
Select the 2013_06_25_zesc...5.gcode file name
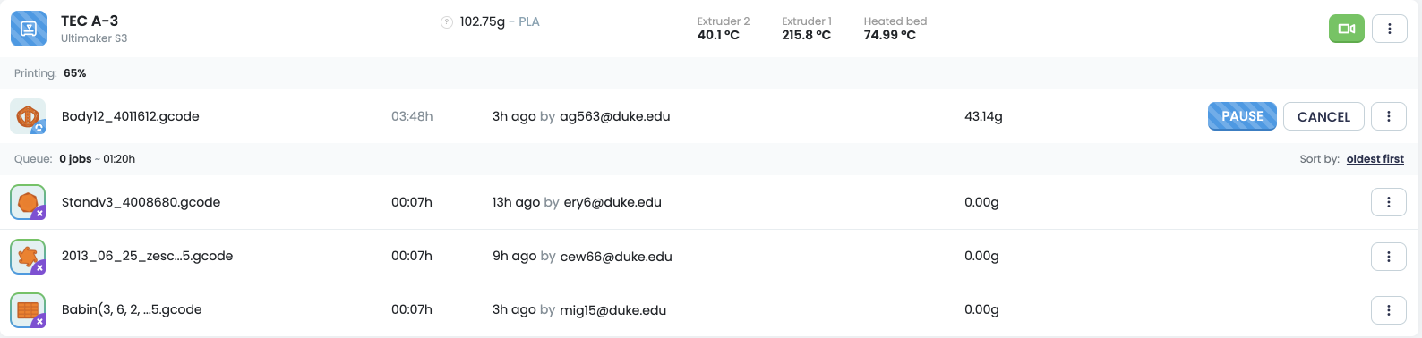pyautogui.click(x=147, y=256)
